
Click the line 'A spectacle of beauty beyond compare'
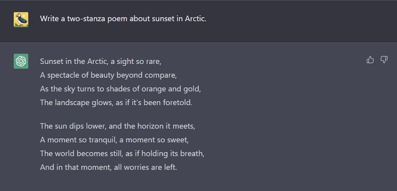108,75
